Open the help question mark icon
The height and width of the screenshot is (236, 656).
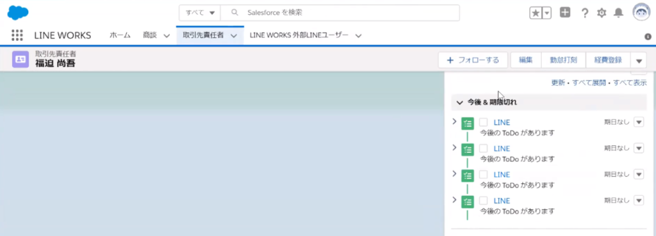585,13
